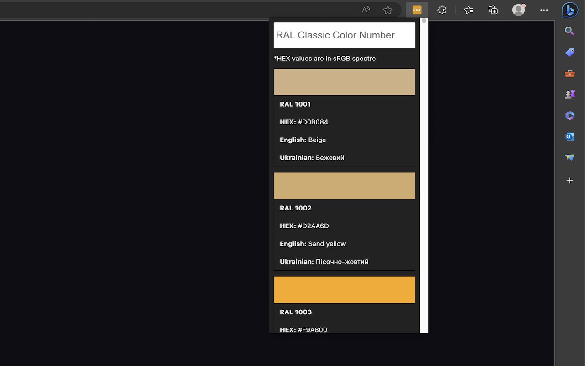
Task: Add this page to favorites star
Action: [x=388, y=10]
